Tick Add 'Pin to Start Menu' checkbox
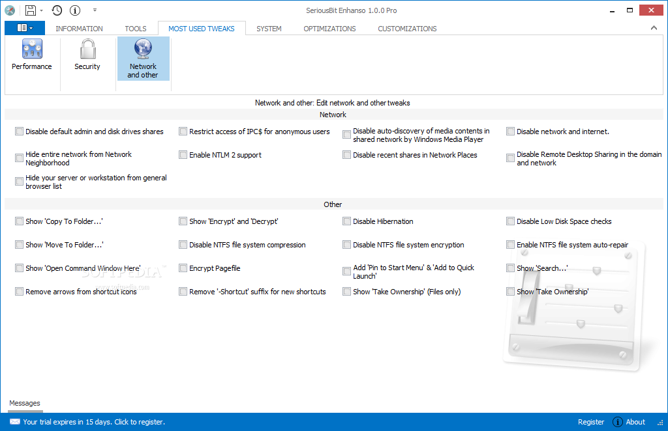 [x=347, y=271]
